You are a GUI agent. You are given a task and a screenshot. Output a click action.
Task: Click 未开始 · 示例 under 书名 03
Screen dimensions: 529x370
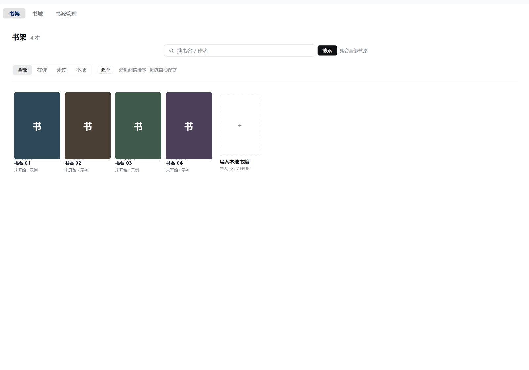pos(127,170)
